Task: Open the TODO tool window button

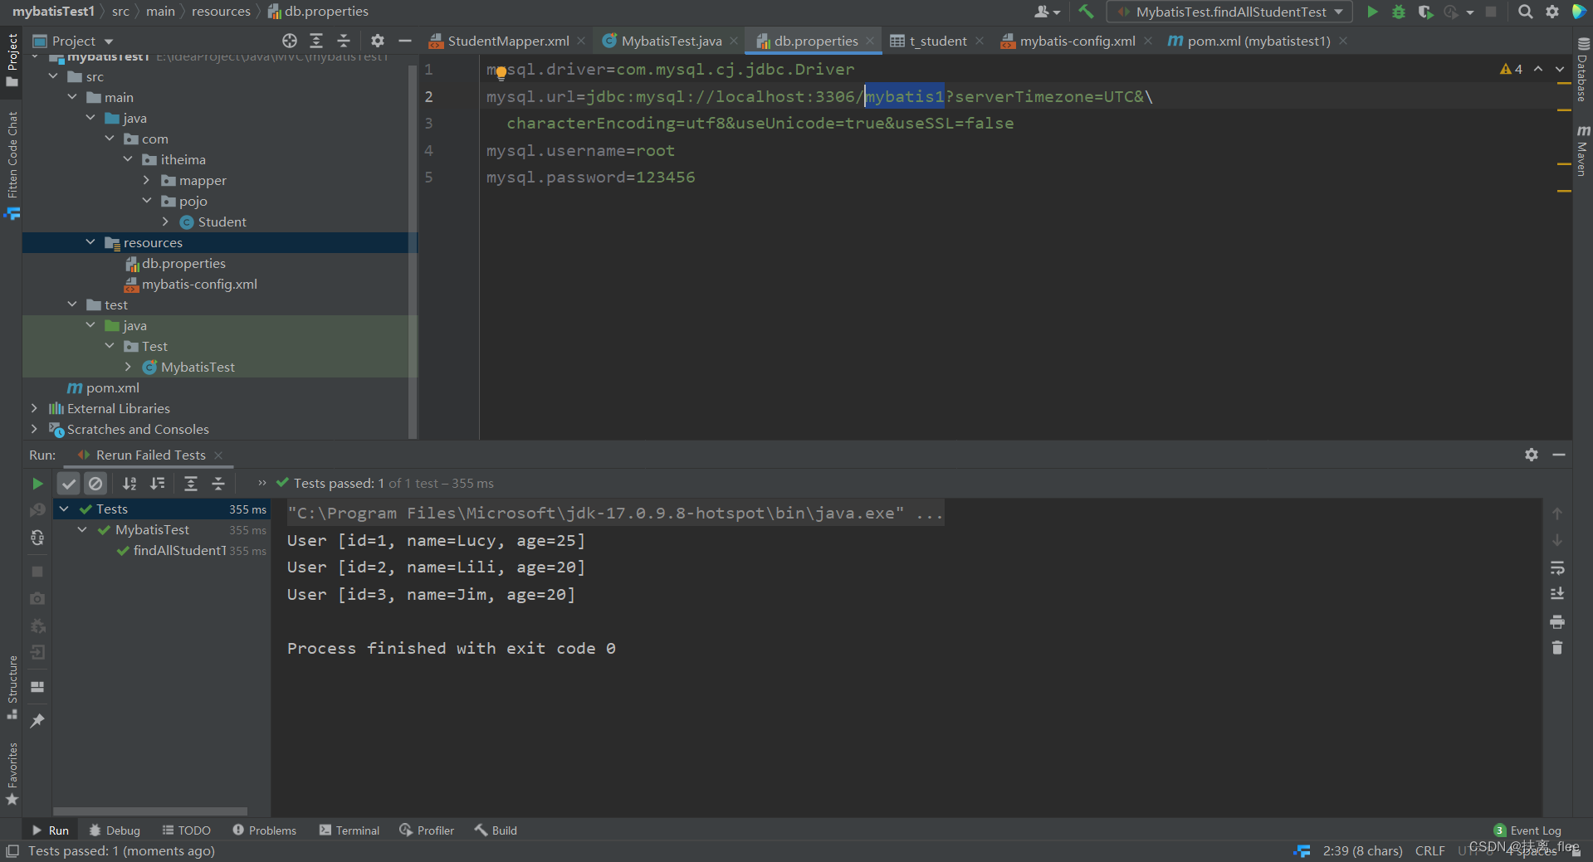Action: pos(186,830)
